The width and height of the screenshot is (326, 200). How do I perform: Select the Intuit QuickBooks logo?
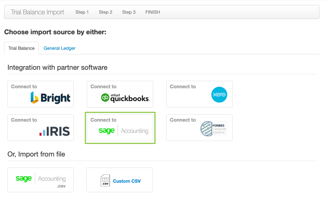point(125,98)
